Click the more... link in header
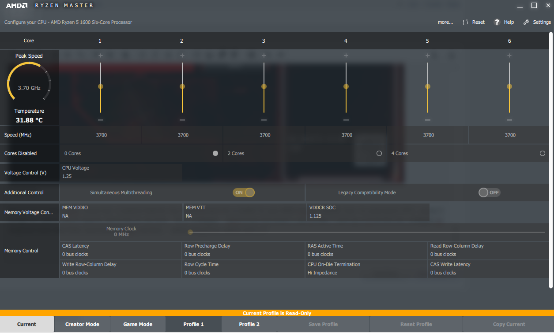 pyautogui.click(x=445, y=22)
